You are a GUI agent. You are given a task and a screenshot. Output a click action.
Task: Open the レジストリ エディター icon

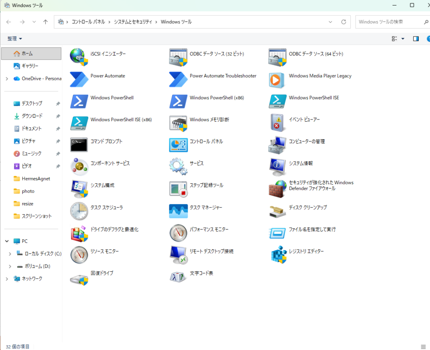(x=279, y=255)
